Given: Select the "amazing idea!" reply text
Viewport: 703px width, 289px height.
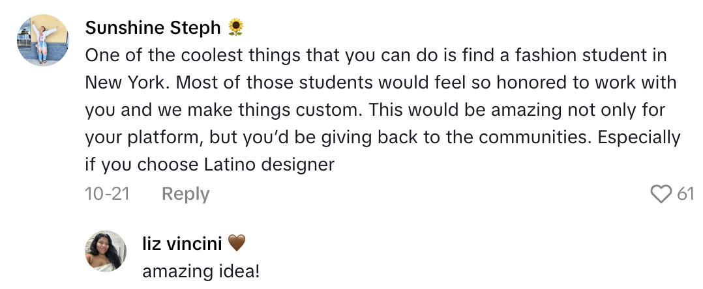Looking at the screenshot, I should [x=201, y=271].
